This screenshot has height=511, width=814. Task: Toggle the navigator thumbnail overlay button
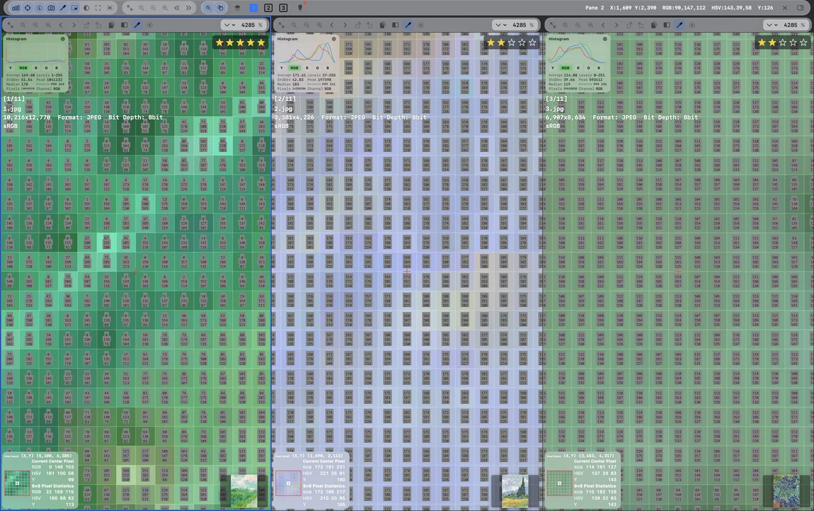coord(75,8)
